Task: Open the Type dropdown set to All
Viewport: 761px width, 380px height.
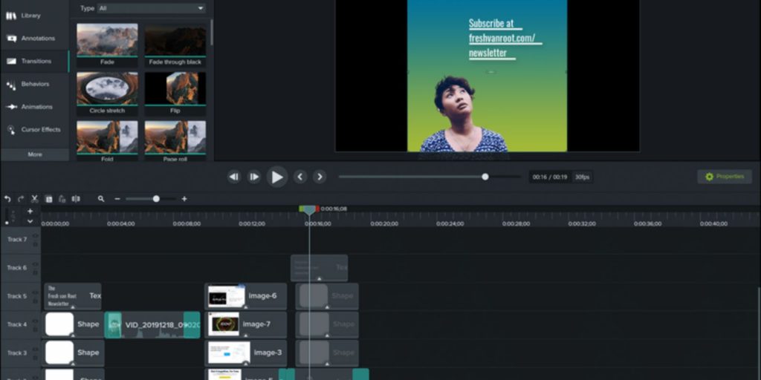Action: point(152,8)
